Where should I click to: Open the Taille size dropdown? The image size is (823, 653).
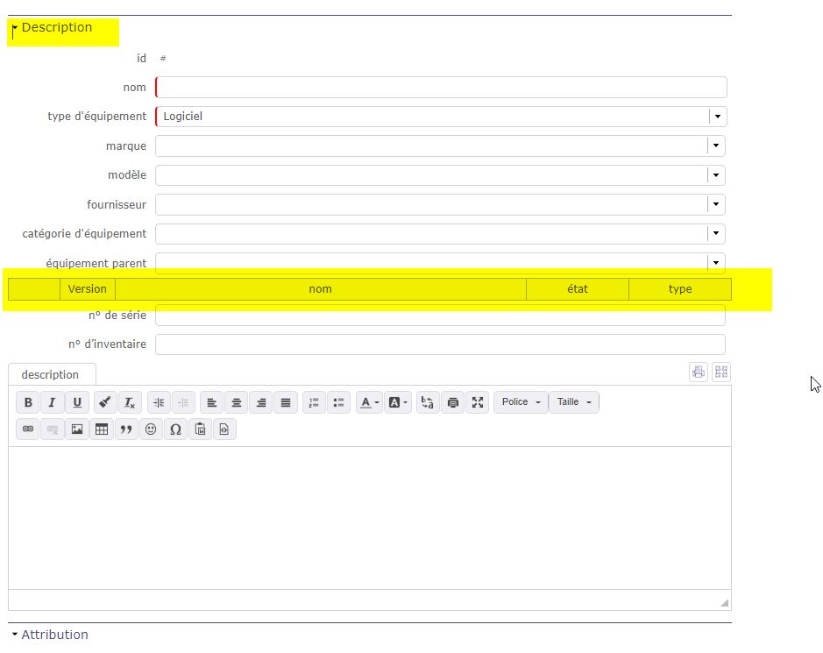(x=574, y=402)
